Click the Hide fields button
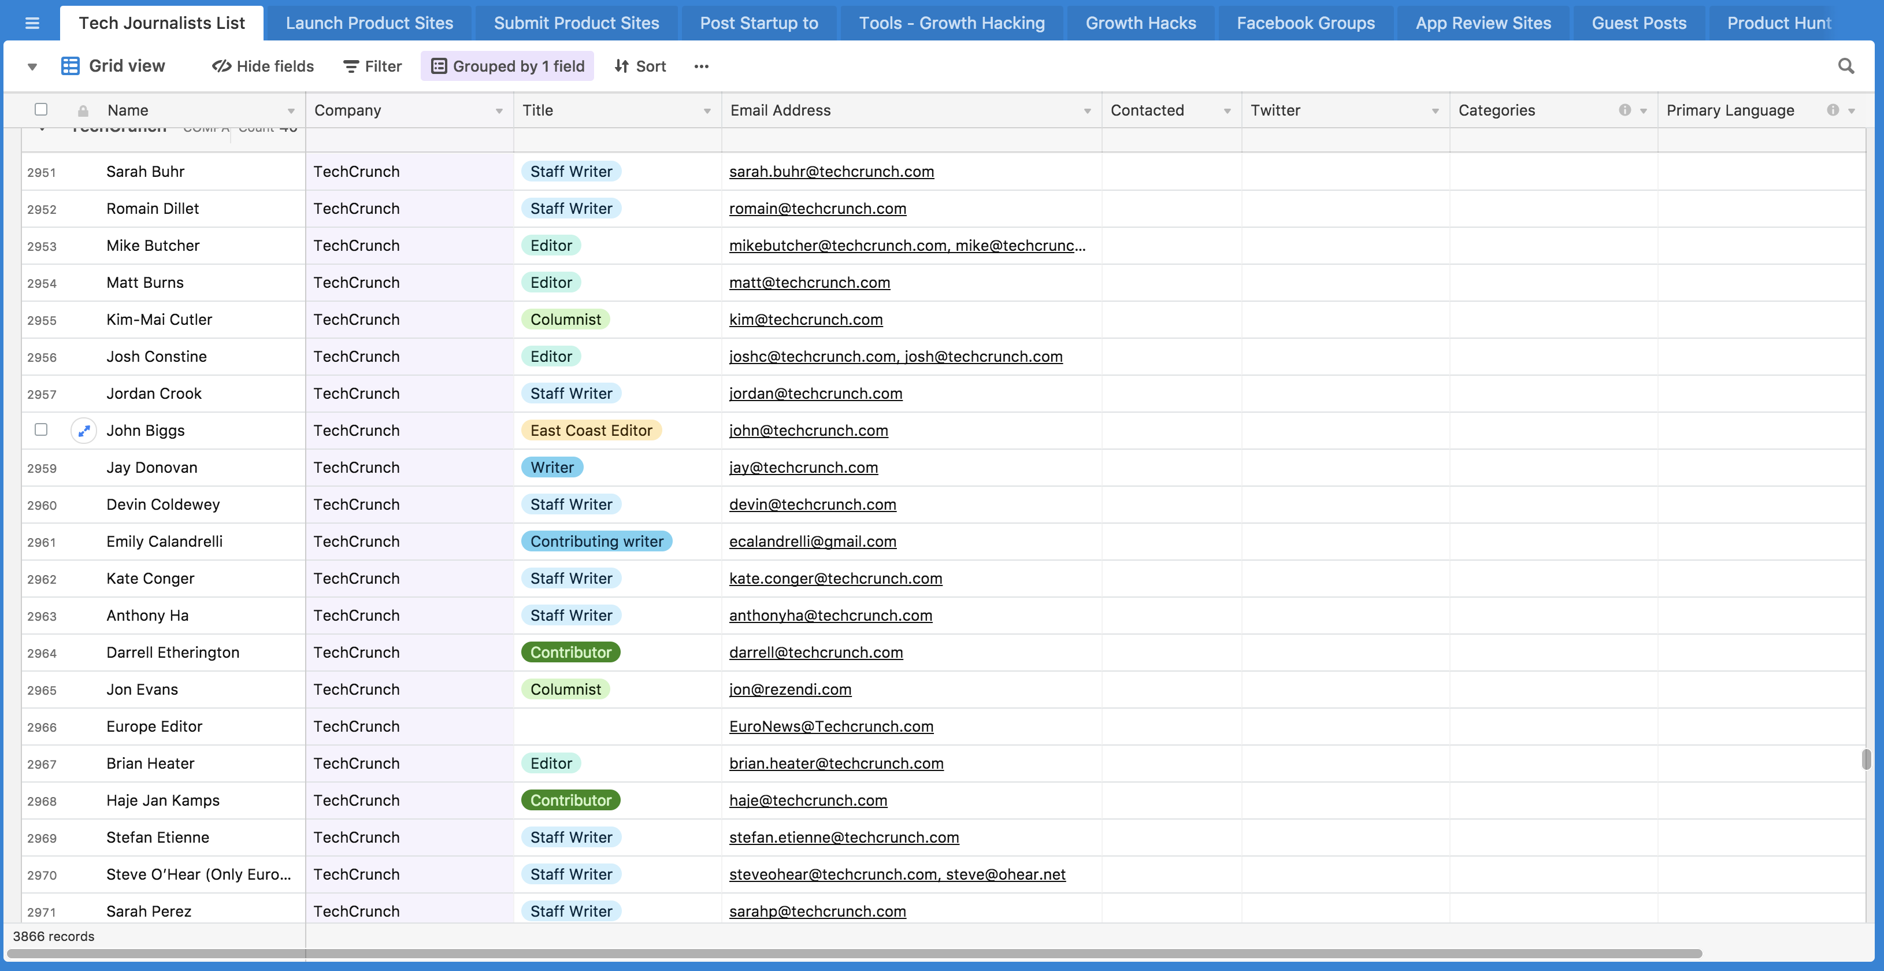The height and width of the screenshot is (971, 1884). 264,66
